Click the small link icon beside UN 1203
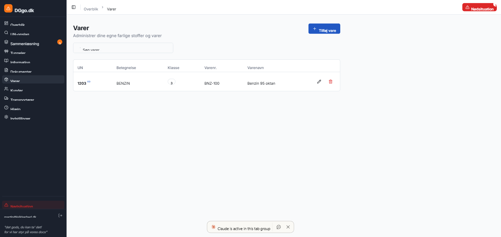Viewport: 501px width, 237px height. tap(89, 82)
